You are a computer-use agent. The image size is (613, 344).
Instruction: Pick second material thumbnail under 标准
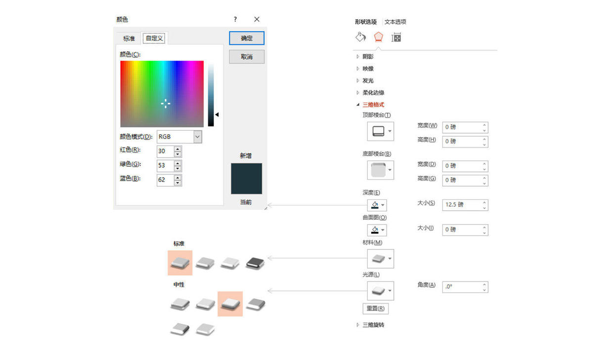(x=205, y=263)
